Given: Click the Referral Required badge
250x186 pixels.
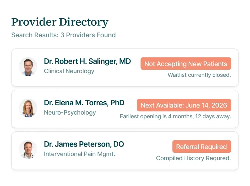Looking at the screenshot, I should (x=202, y=147).
